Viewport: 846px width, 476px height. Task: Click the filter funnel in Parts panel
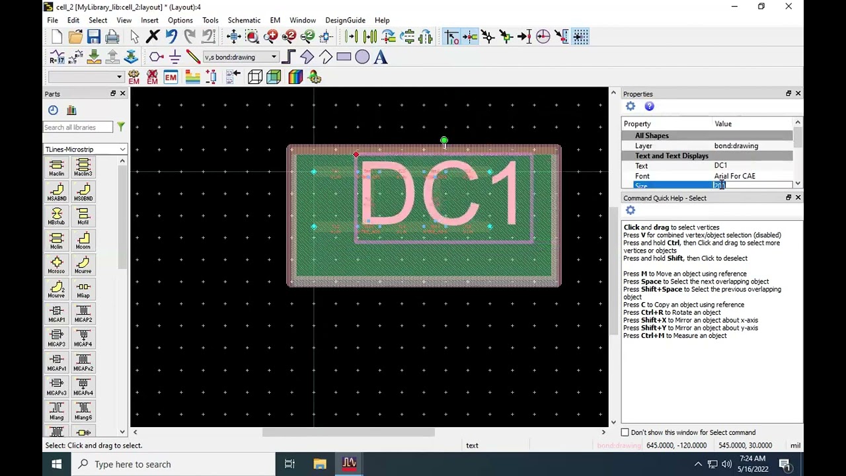click(x=121, y=127)
